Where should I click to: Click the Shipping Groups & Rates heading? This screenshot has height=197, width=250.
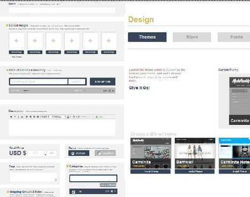point(26,192)
